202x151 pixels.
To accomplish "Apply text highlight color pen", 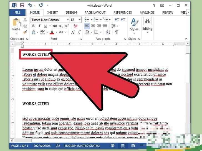I will (42, 32).
